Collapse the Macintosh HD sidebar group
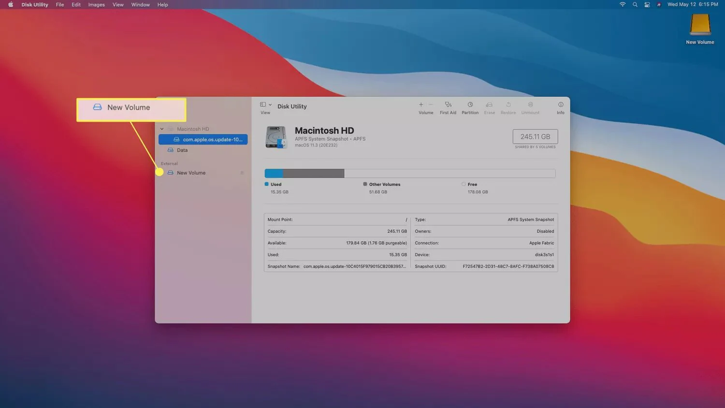The height and width of the screenshot is (408, 725). click(x=162, y=129)
